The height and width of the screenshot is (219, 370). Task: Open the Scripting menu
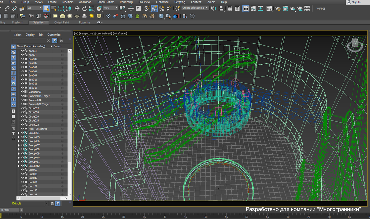pos(180,2)
